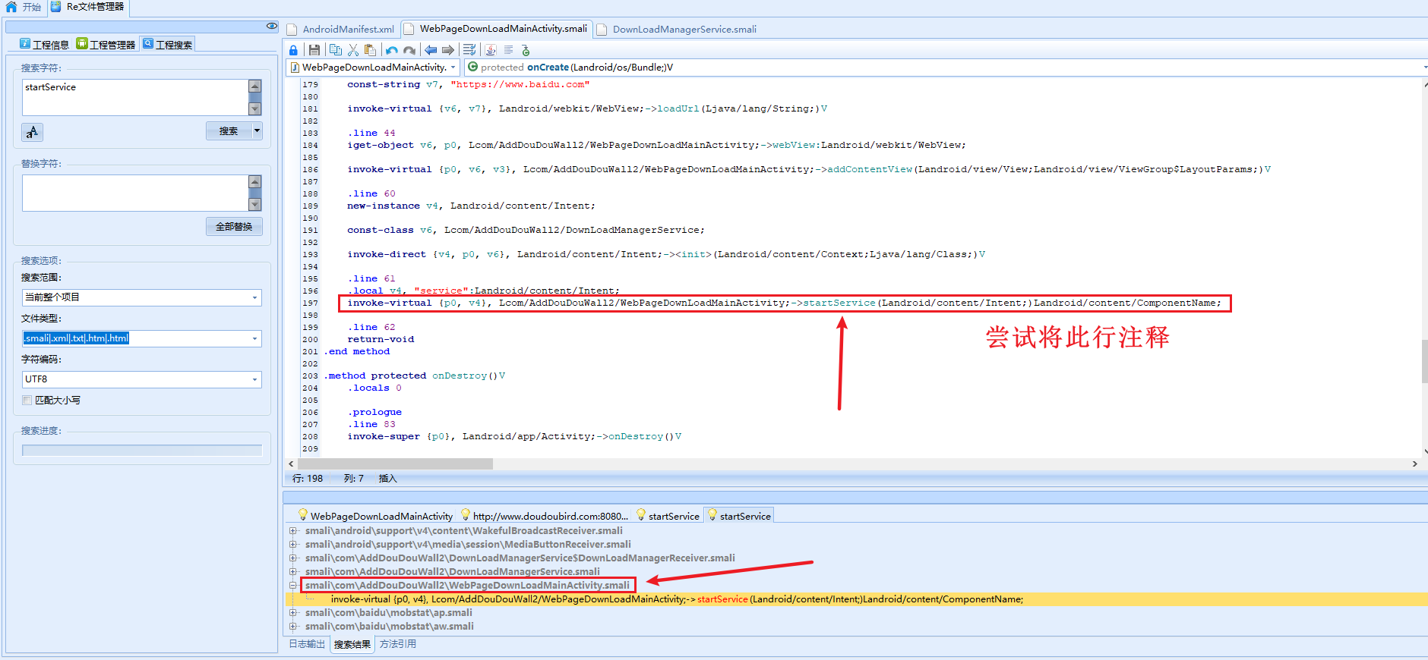
Task: Save the file with the floppy icon
Action: coord(314,50)
